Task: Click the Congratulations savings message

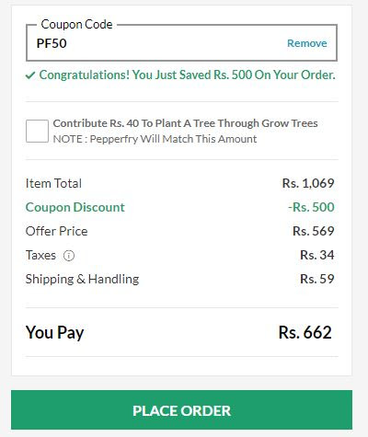Action: tap(187, 75)
